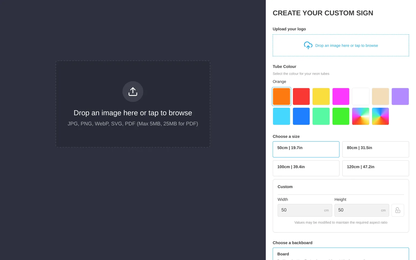Pick the last rainbow gradient swatch
This screenshot has height=260, width=416.
[380, 116]
